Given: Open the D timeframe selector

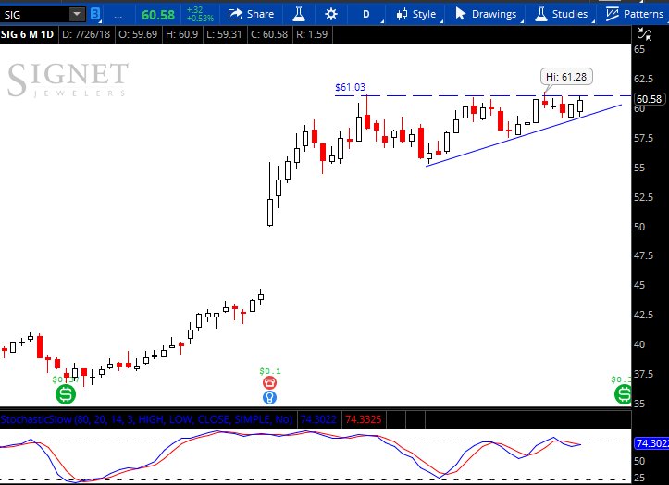Looking at the screenshot, I should coord(366,14).
